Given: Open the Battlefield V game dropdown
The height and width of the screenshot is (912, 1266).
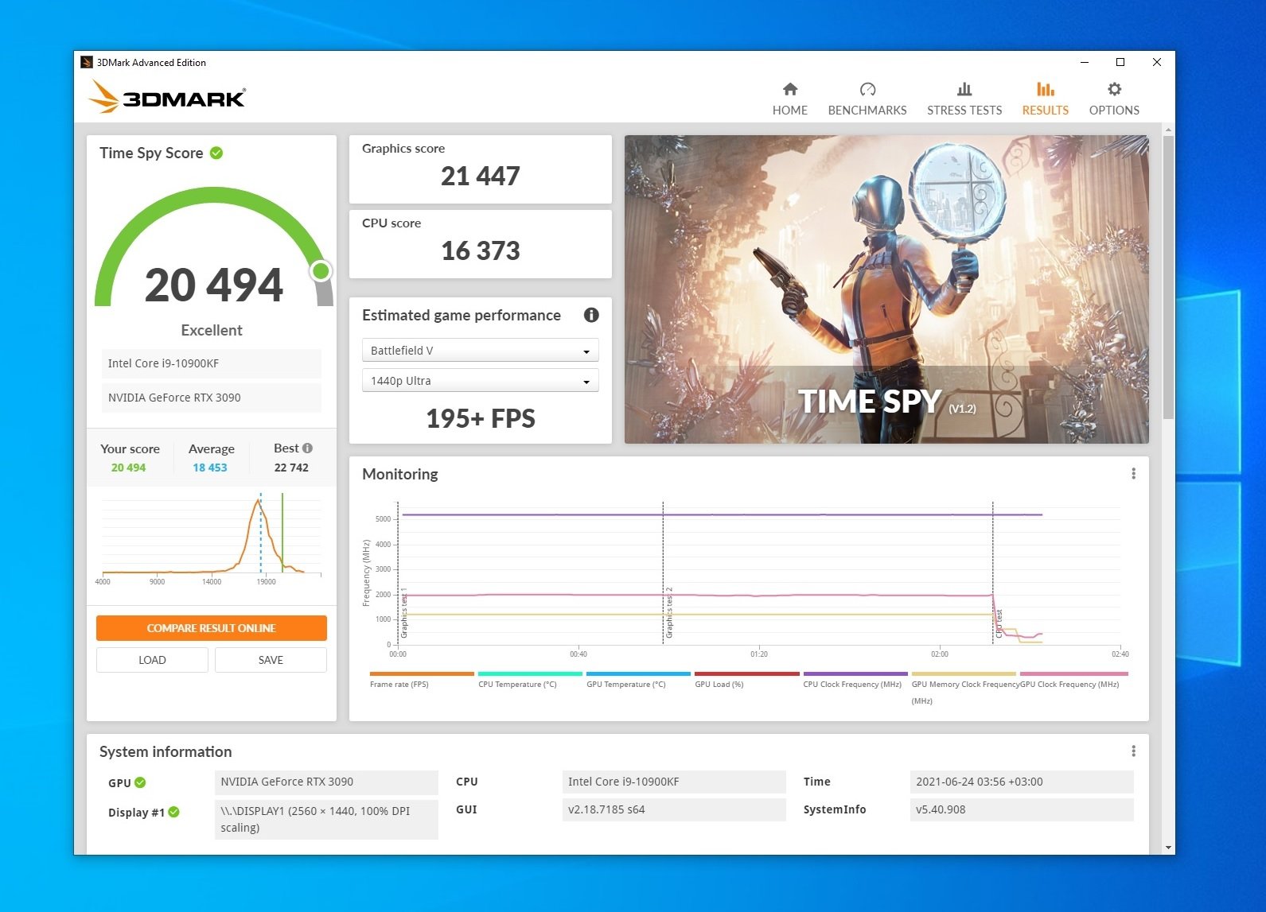Looking at the screenshot, I should pyautogui.click(x=480, y=351).
